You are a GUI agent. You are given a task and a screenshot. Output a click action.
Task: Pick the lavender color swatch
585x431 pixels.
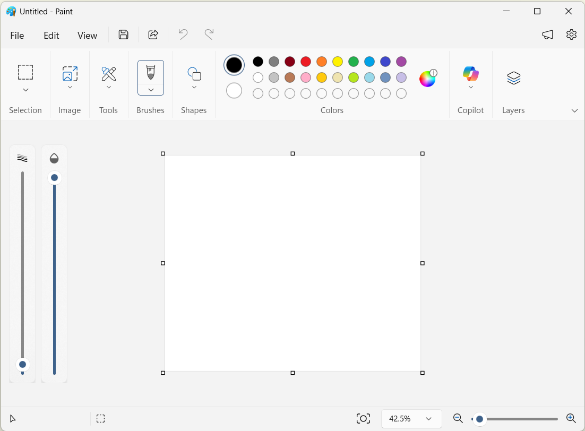pos(401,77)
